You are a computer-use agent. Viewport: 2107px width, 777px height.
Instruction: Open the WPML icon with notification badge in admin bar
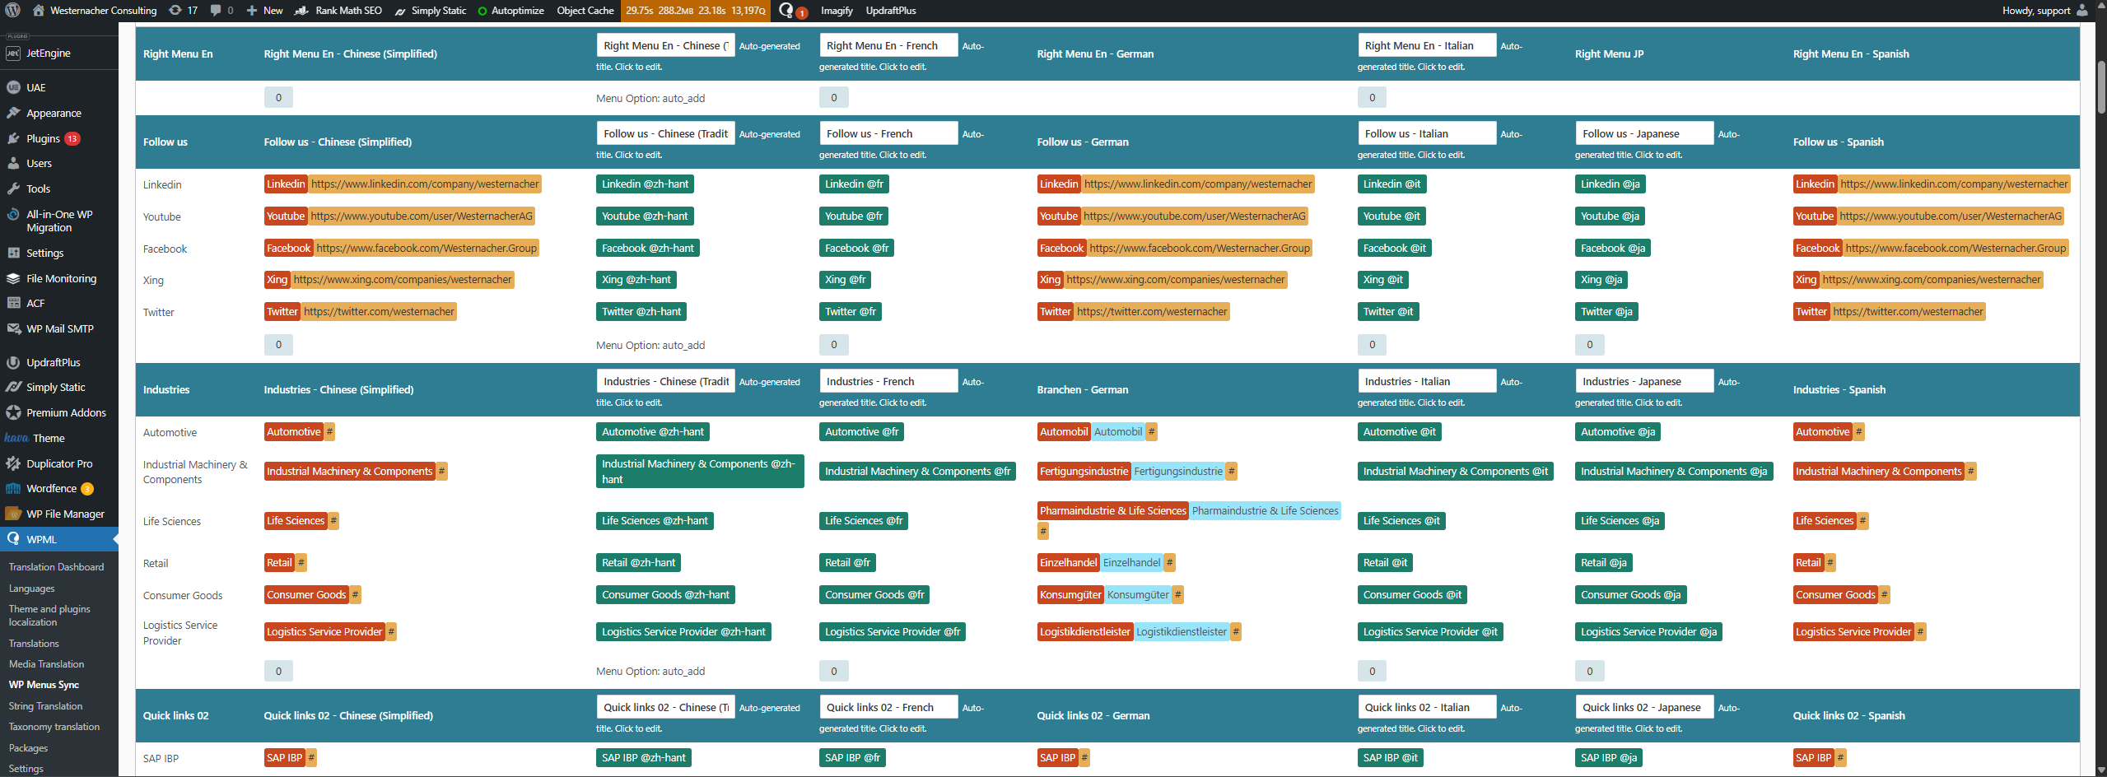(792, 11)
